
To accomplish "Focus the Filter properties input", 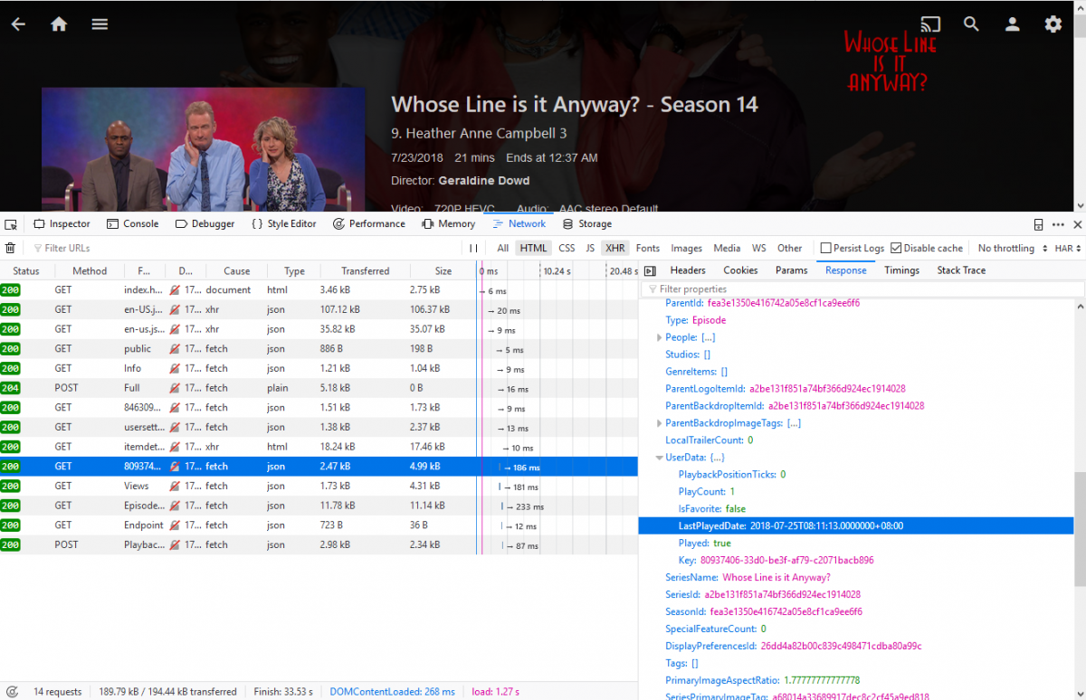I will point(862,289).
